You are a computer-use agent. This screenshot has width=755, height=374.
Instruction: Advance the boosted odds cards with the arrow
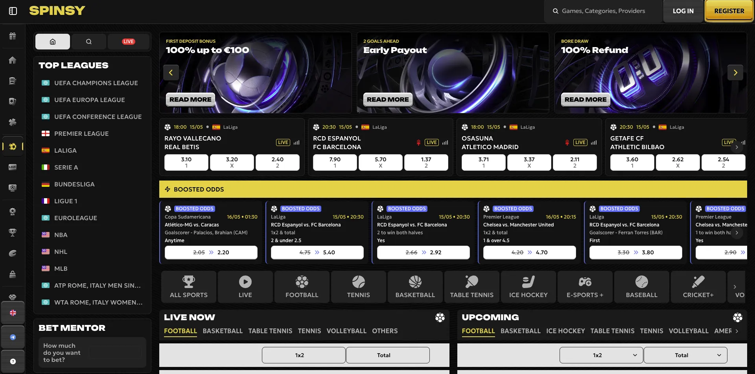(x=737, y=233)
